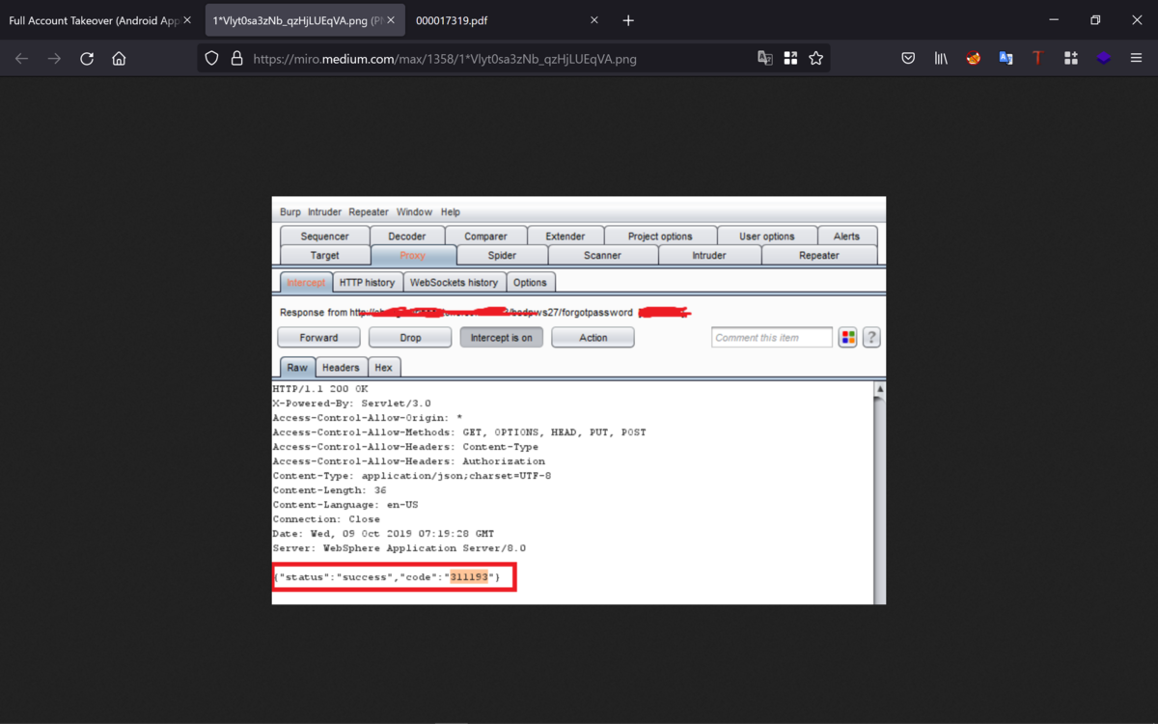Click the HTTP/1.1 200 OK line
This screenshot has height=724, width=1158.
(x=320, y=389)
